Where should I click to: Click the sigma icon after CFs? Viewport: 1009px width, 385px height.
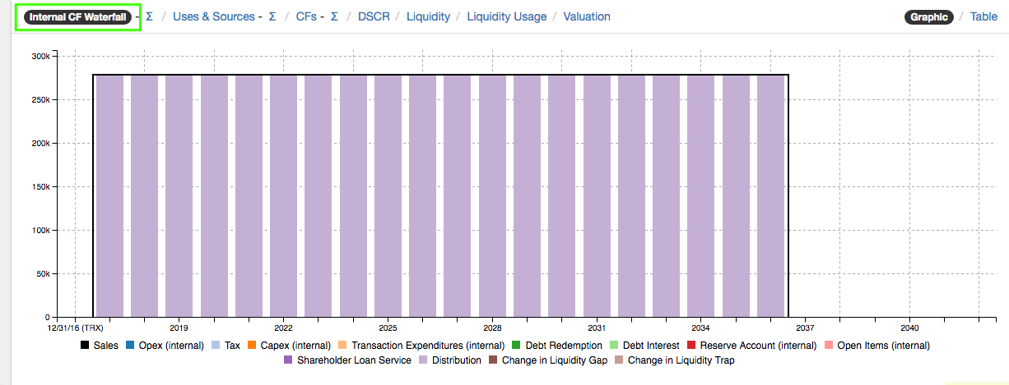pyautogui.click(x=334, y=16)
